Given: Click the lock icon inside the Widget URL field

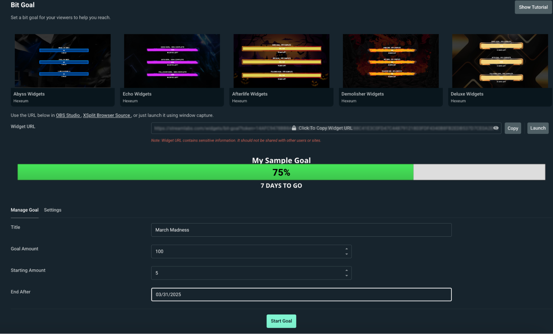Looking at the screenshot, I should click(294, 128).
